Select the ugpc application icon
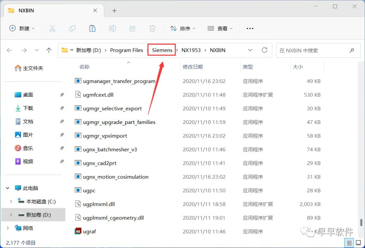The height and width of the screenshot is (248, 365). 78,190
